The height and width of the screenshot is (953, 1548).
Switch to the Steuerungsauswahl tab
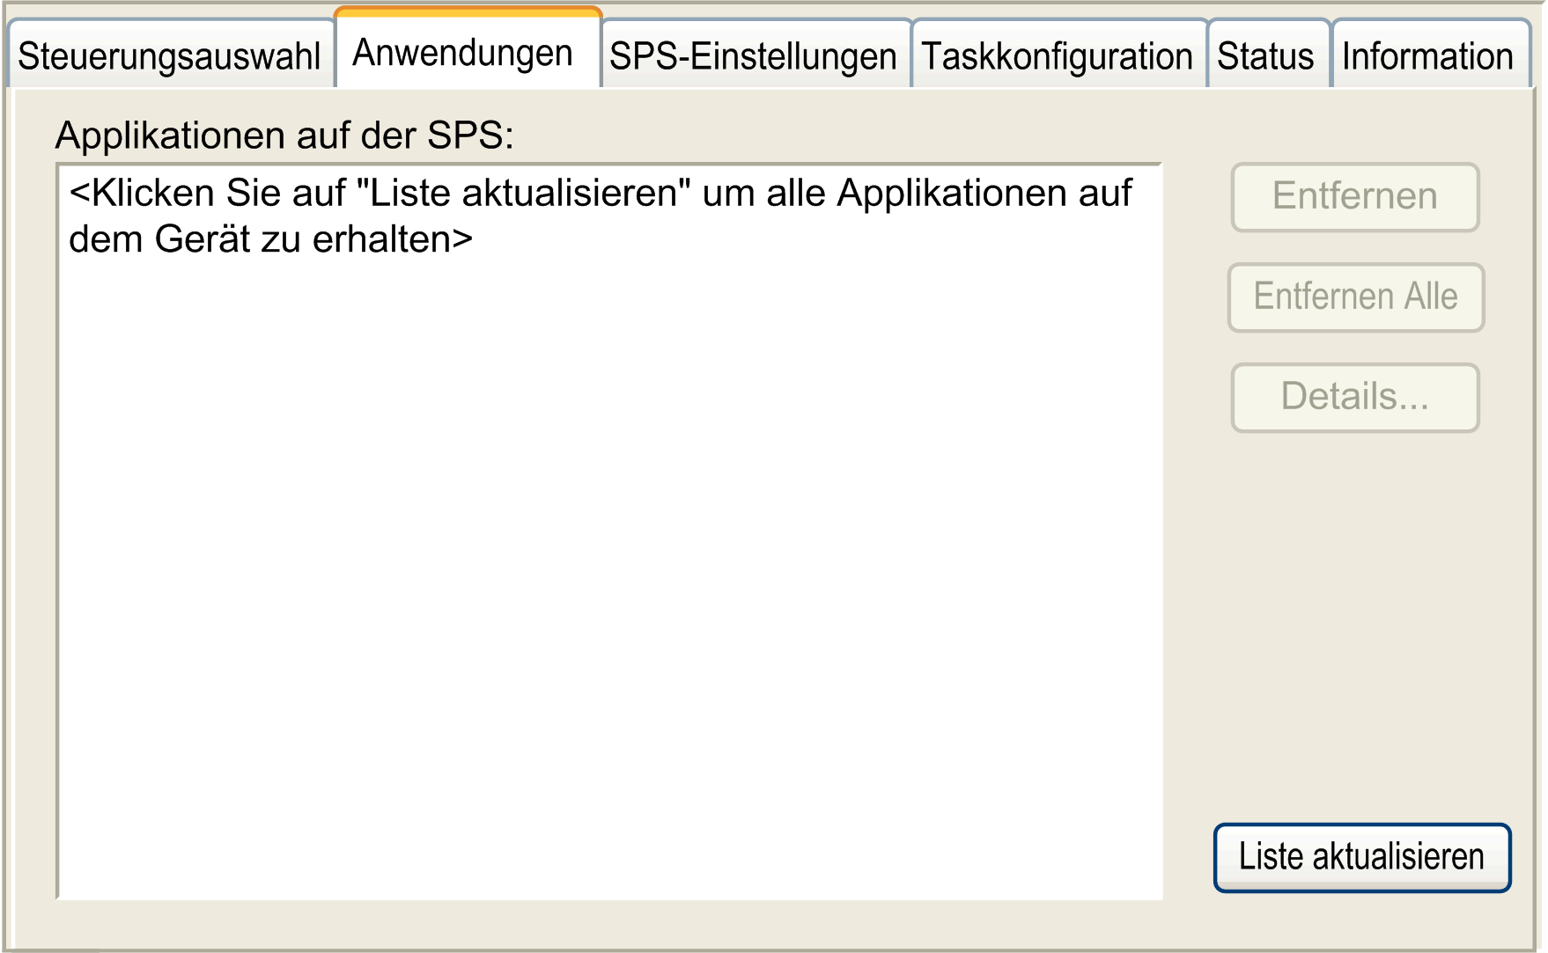coord(169,56)
